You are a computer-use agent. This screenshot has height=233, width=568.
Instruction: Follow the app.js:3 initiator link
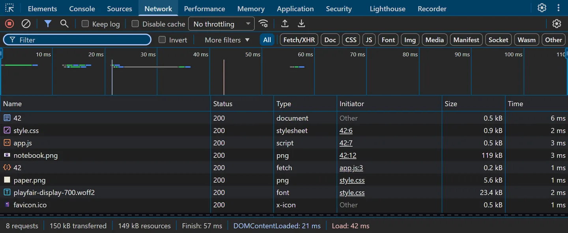tap(351, 168)
